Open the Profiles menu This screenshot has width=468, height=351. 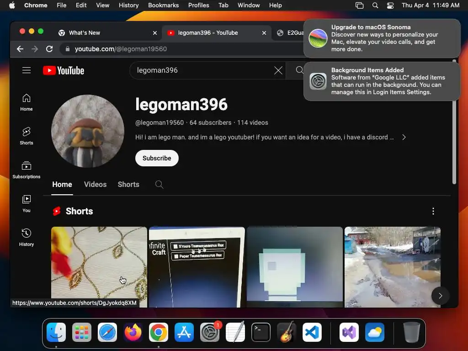point(198,5)
